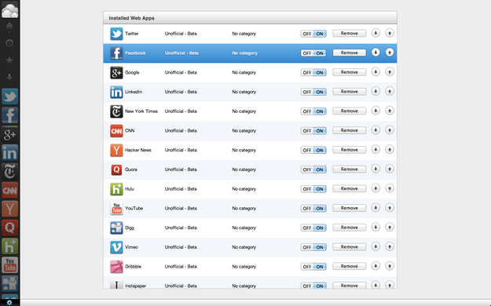Remove the New York Times app
Screen dimensions: 491x306
[349, 111]
